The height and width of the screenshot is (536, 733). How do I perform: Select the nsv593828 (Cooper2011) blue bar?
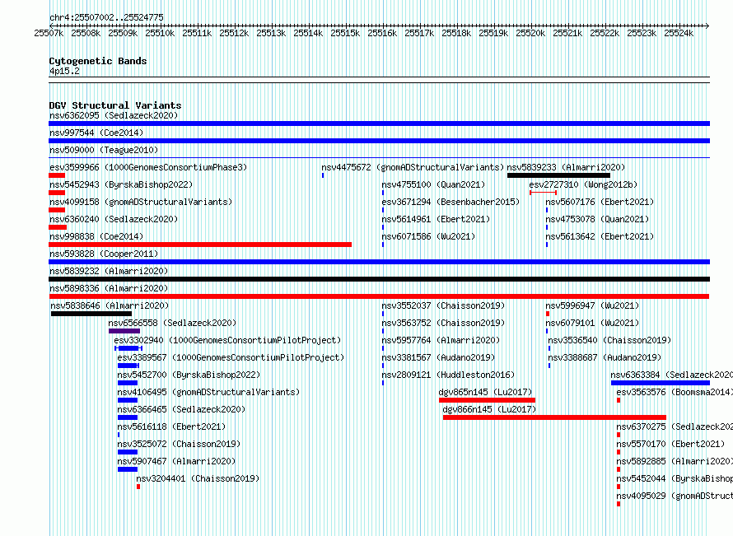(379, 262)
